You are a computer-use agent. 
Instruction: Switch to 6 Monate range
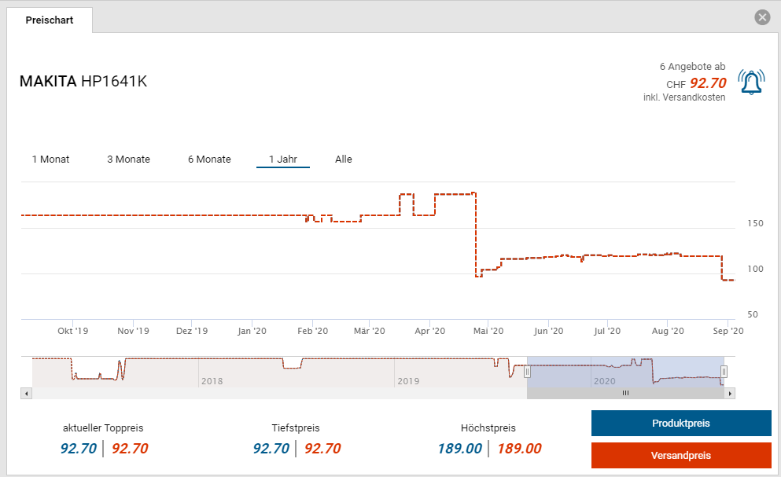(209, 160)
